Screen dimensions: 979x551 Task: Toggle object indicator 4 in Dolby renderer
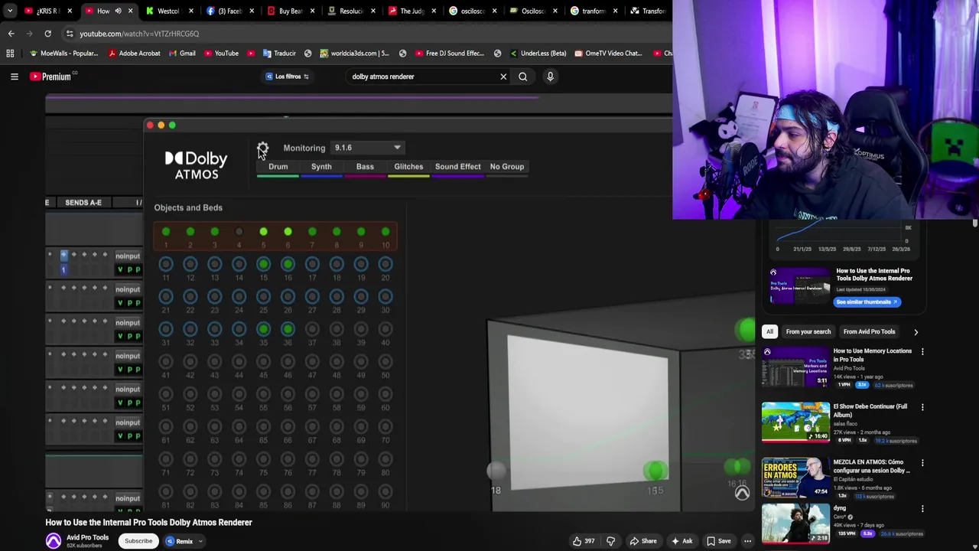pyautogui.click(x=239, y=232)
